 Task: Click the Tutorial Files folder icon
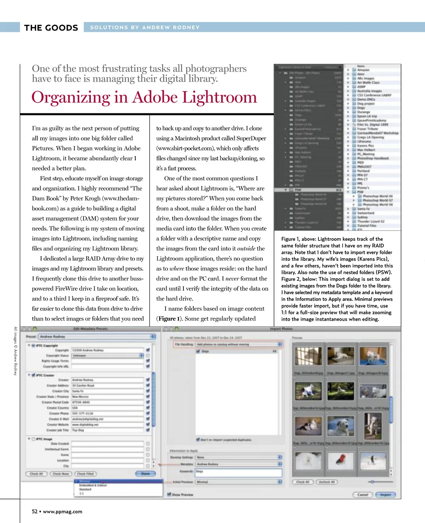tap(354, 226)
